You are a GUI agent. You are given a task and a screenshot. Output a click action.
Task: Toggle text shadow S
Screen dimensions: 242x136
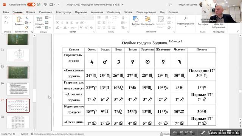72,23
